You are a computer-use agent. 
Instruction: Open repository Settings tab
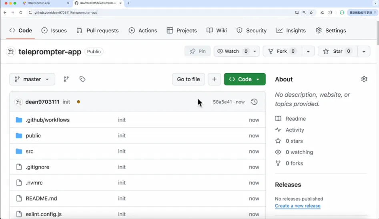[x=331, y=30]
